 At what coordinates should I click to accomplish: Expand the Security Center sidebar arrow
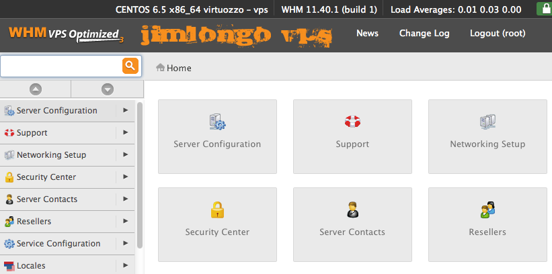(125, 177)
